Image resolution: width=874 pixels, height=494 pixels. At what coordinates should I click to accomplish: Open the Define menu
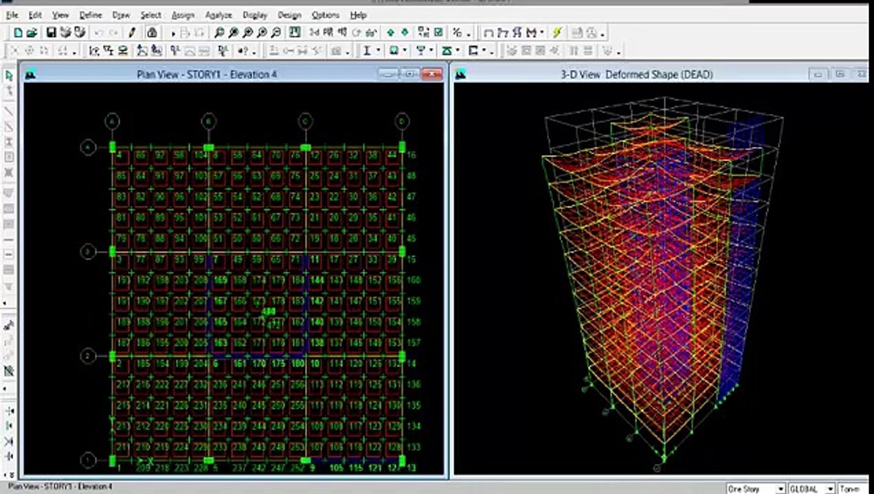click(90, 14)
